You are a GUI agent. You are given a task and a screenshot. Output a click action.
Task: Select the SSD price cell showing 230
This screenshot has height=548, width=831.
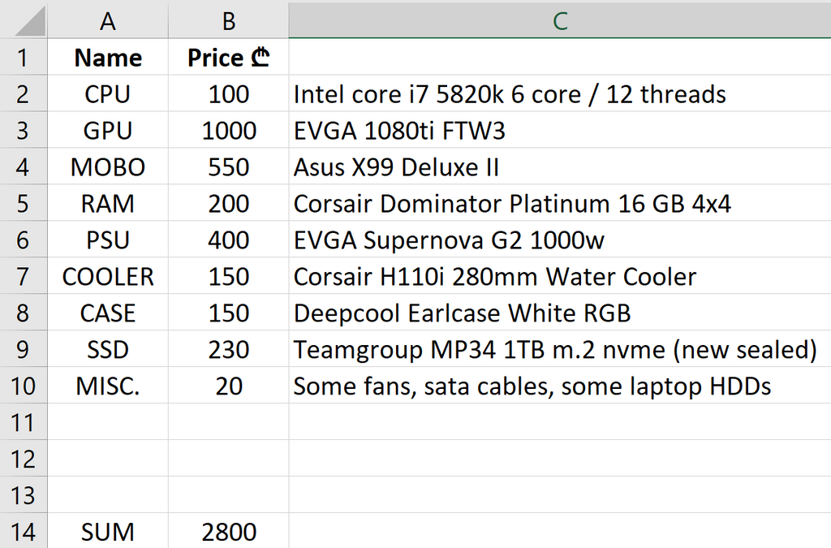(x=229, y=350)
